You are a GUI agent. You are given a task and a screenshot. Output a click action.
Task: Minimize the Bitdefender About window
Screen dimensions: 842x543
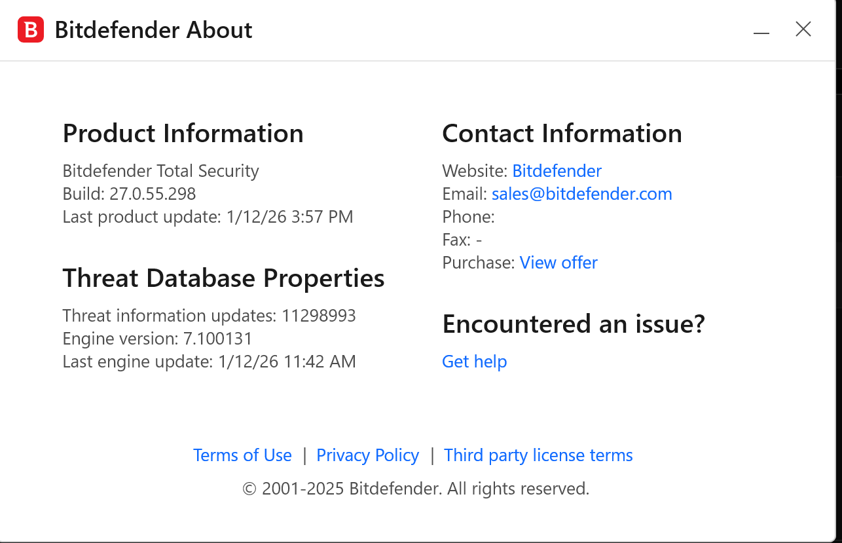coord(761,31)
